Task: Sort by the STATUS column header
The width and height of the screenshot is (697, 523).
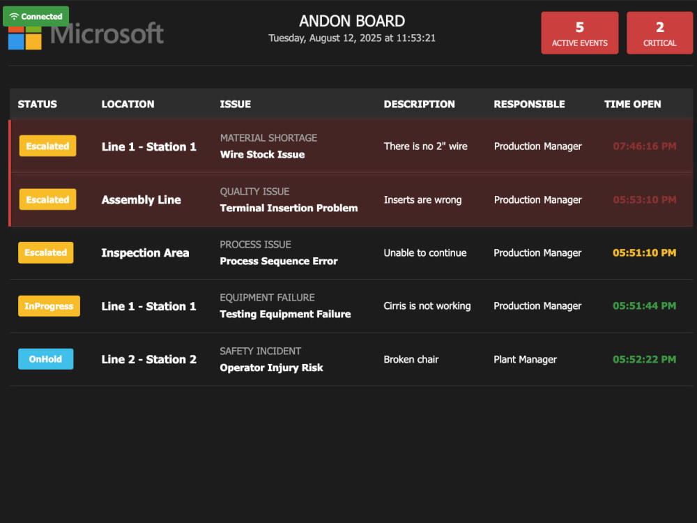Action: (x=38, y=104)
